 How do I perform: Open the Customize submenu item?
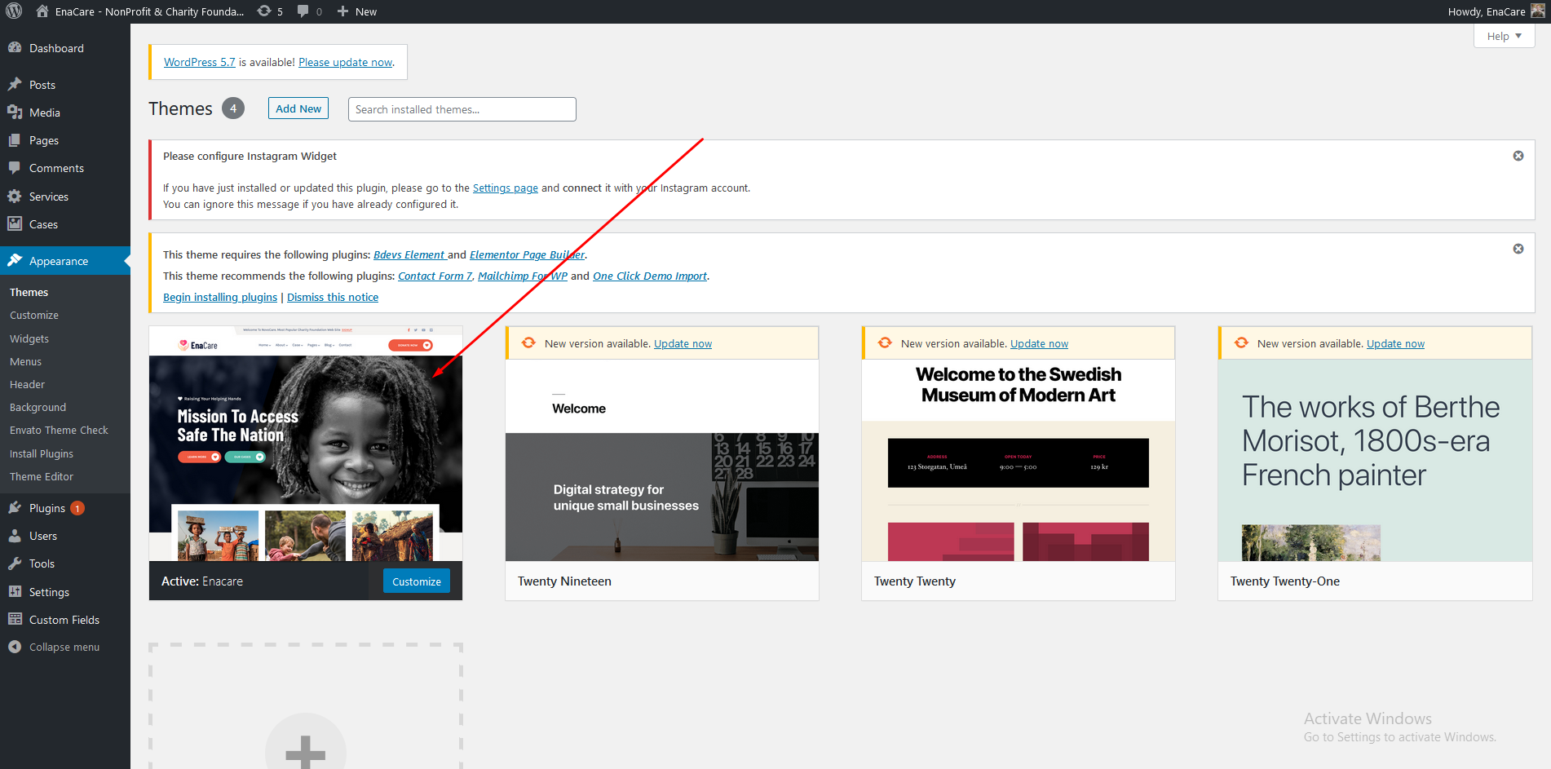pos(34,315)
